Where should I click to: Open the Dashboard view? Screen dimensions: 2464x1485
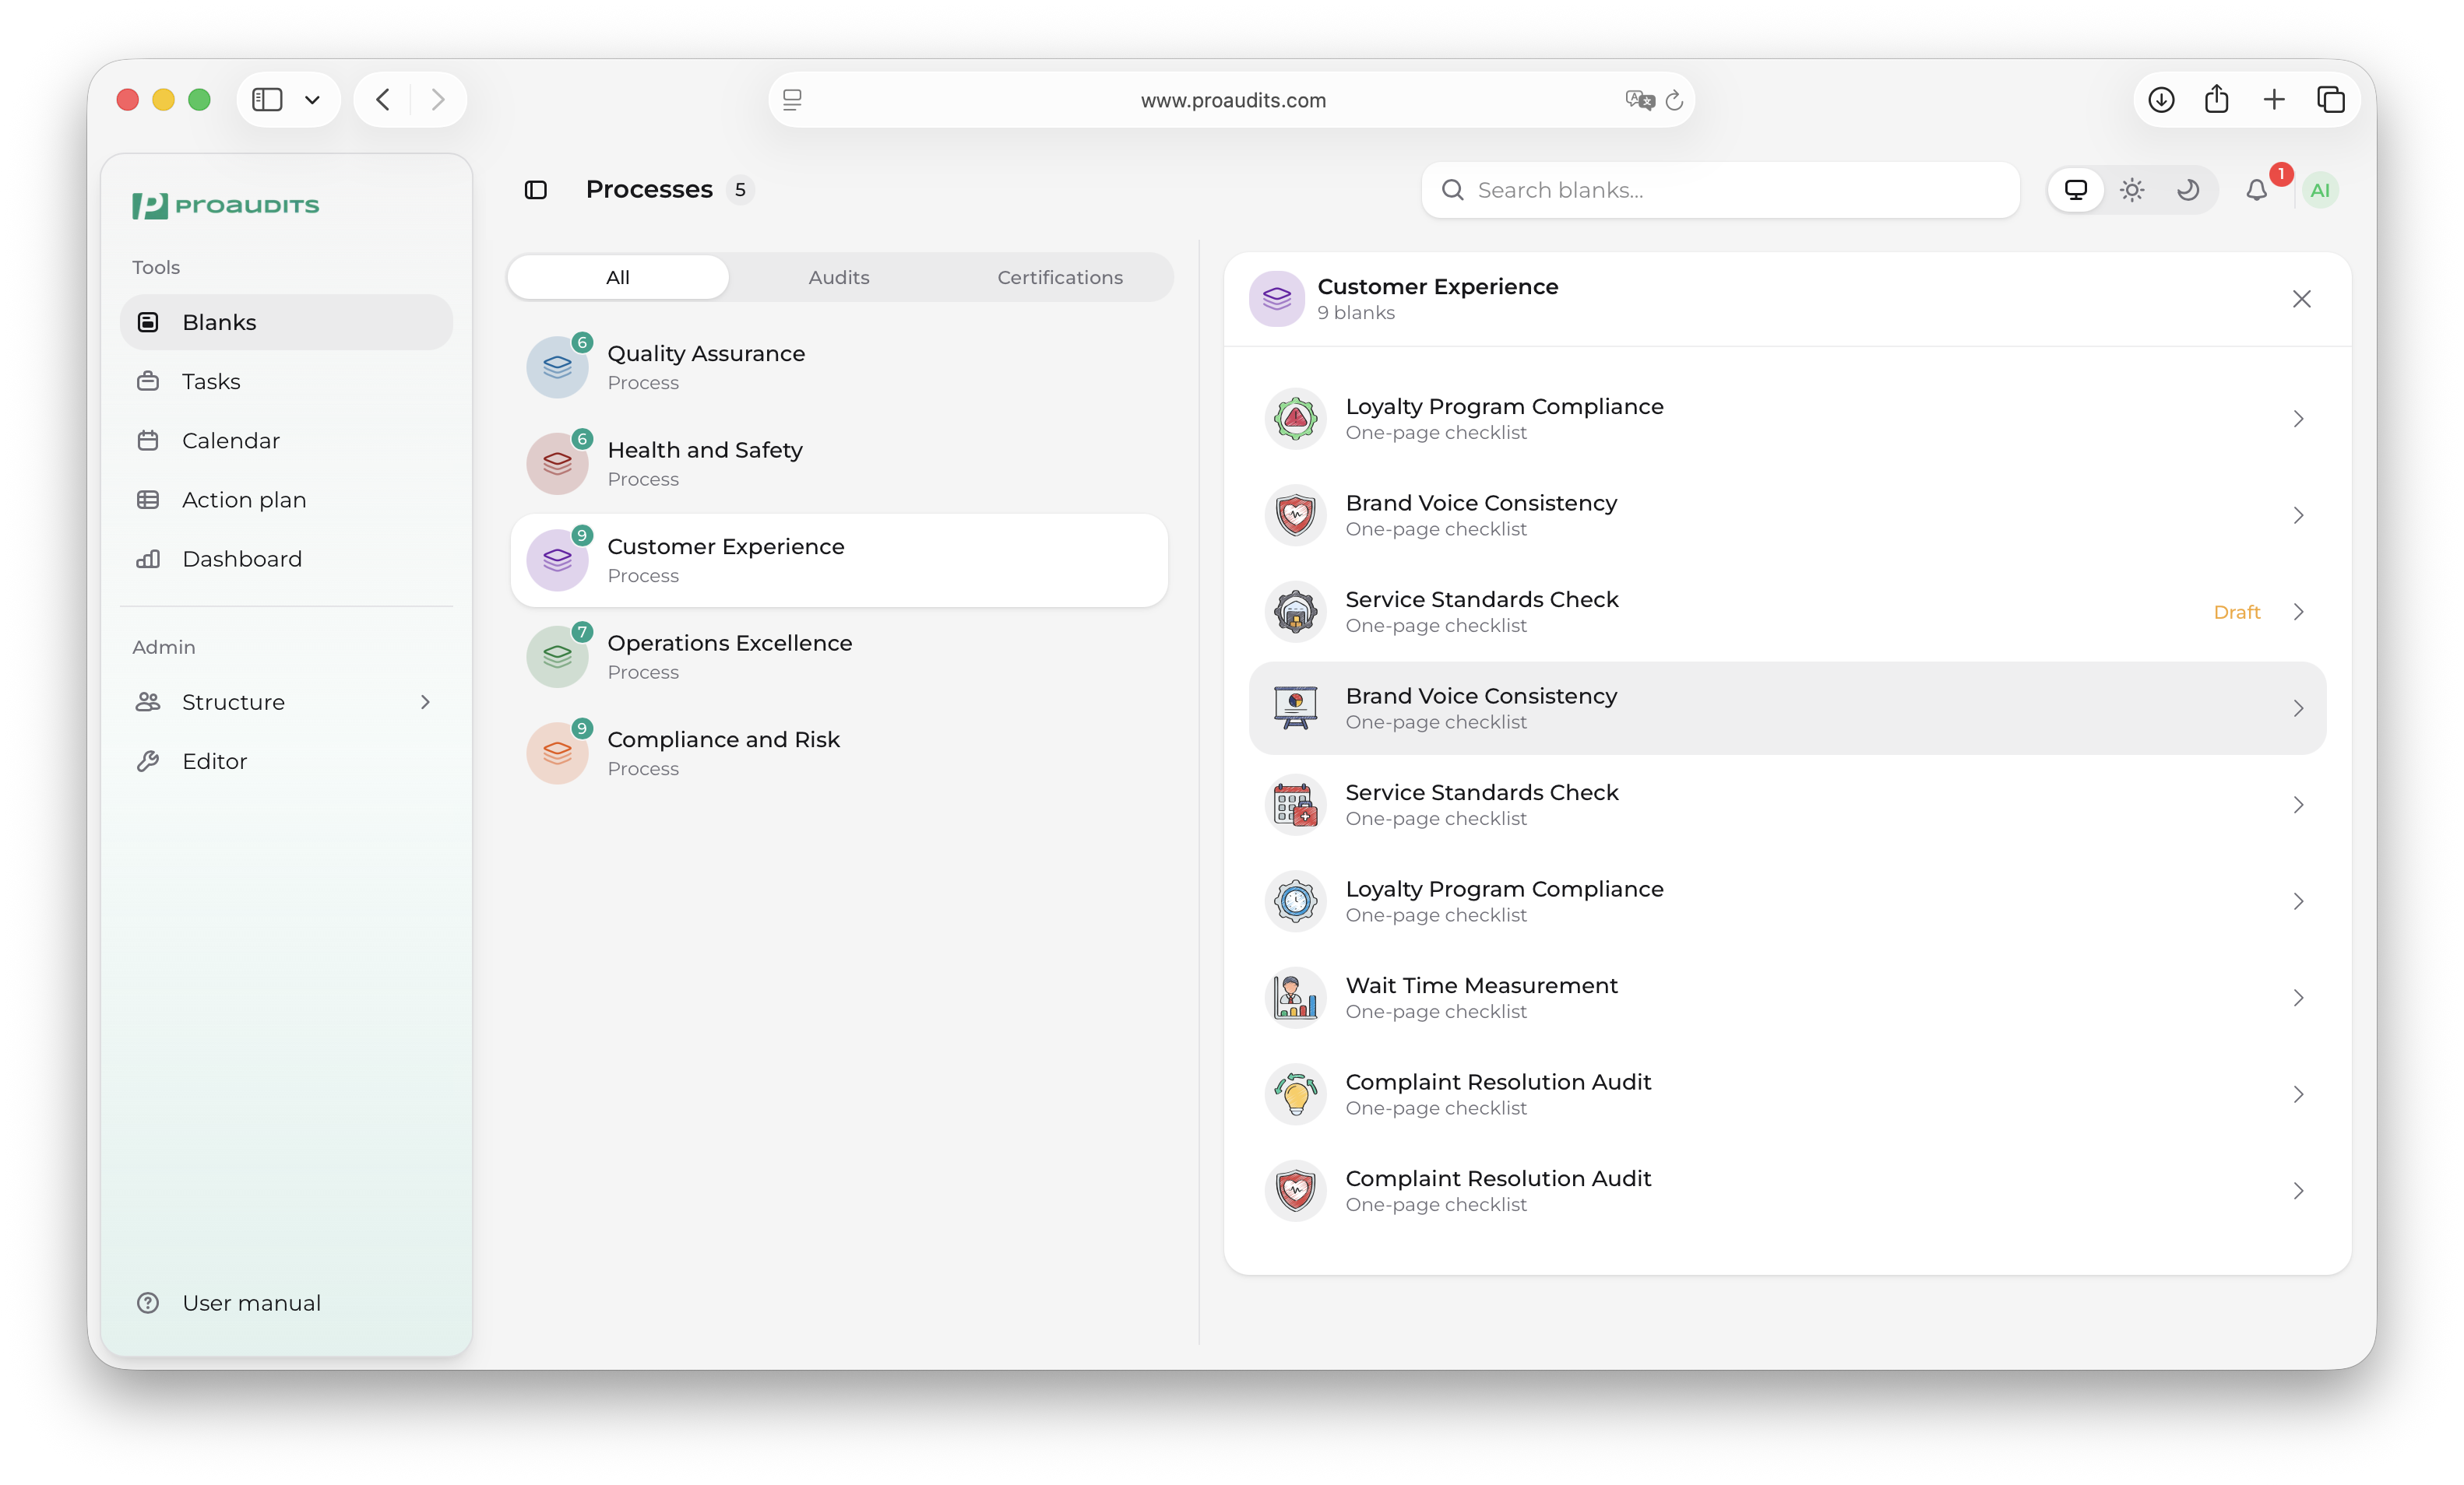point(286,557)
